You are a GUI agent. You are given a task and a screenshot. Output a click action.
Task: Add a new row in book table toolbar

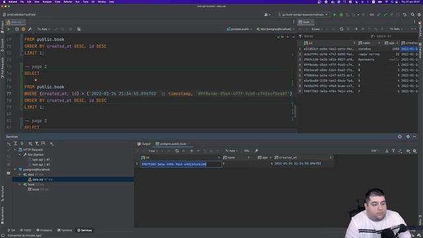[x=356, y=29]
